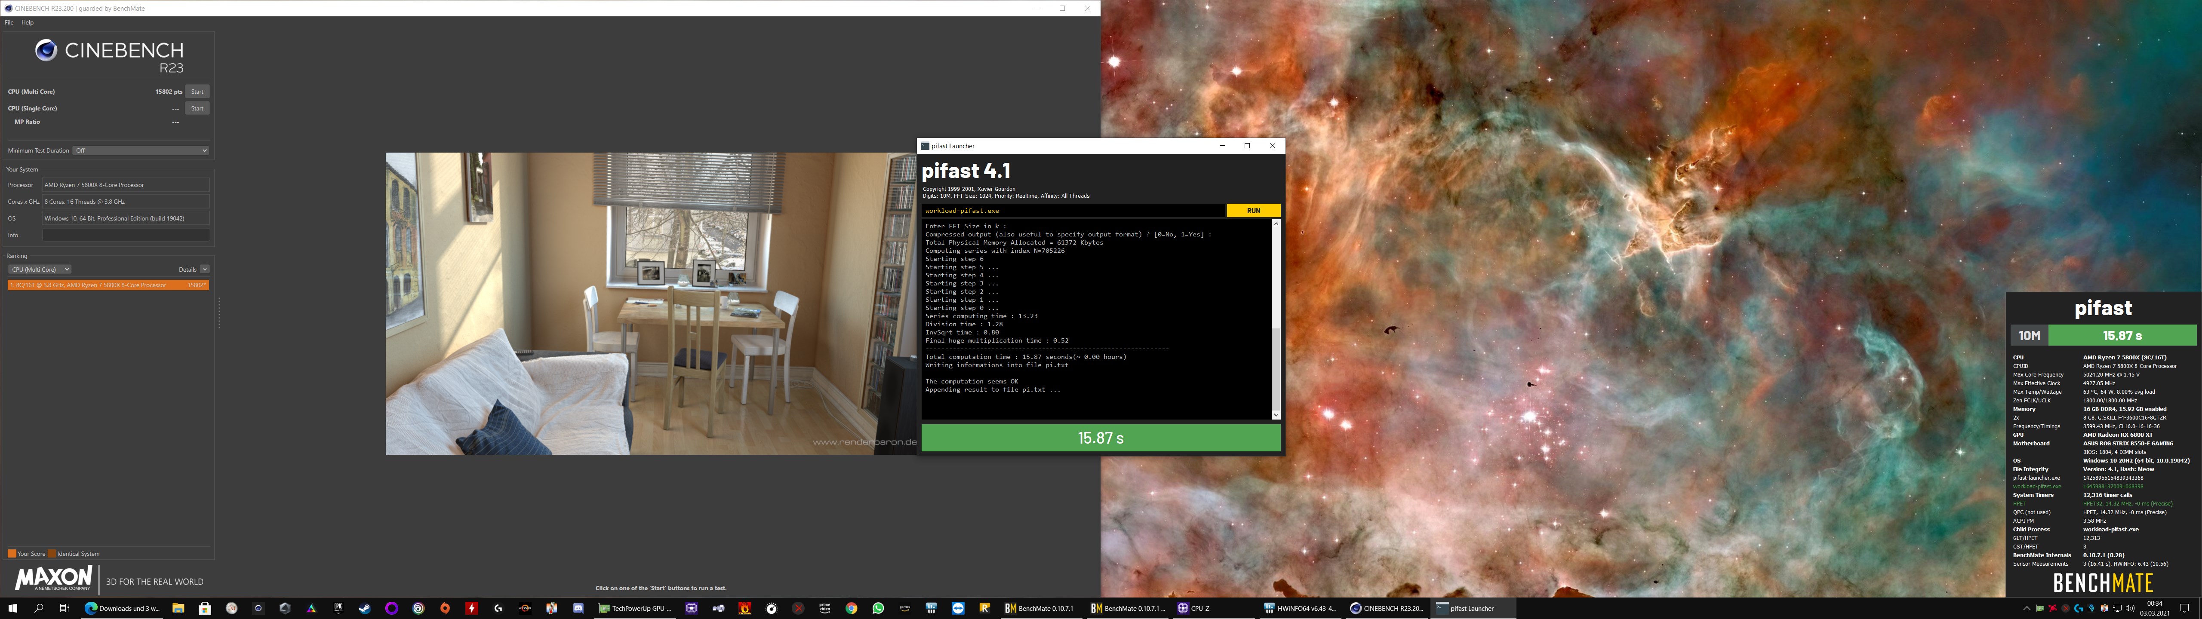Image resolution: width=2202 pixels, height=619 pixels.
Task: Start the CPU (Multi Core) test in Cinebench
Action: coord(197,92)
